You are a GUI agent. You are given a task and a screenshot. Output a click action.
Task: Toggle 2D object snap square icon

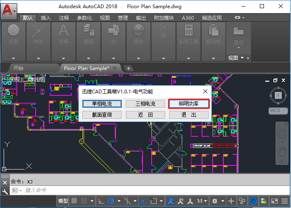[153, 201]
